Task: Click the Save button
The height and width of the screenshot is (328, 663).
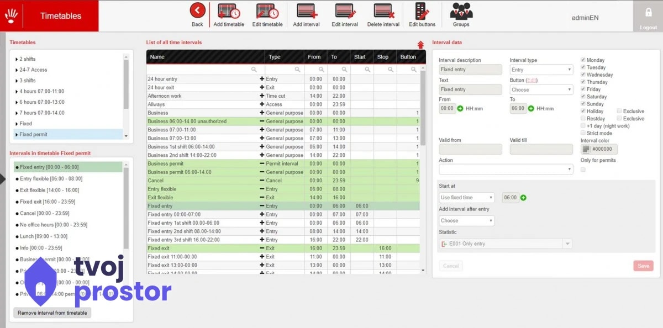Action: pyautogui.click(x=643, y=266)
